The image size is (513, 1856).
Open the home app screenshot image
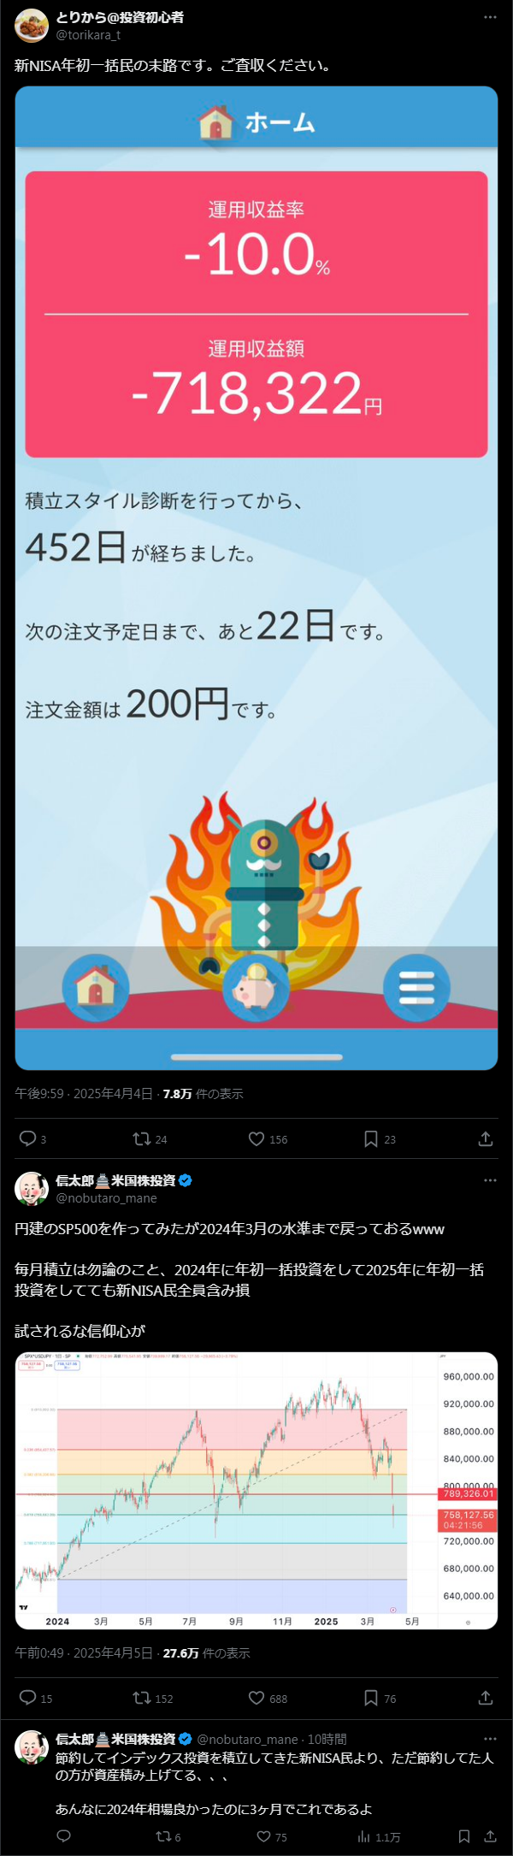coord(256,578)
